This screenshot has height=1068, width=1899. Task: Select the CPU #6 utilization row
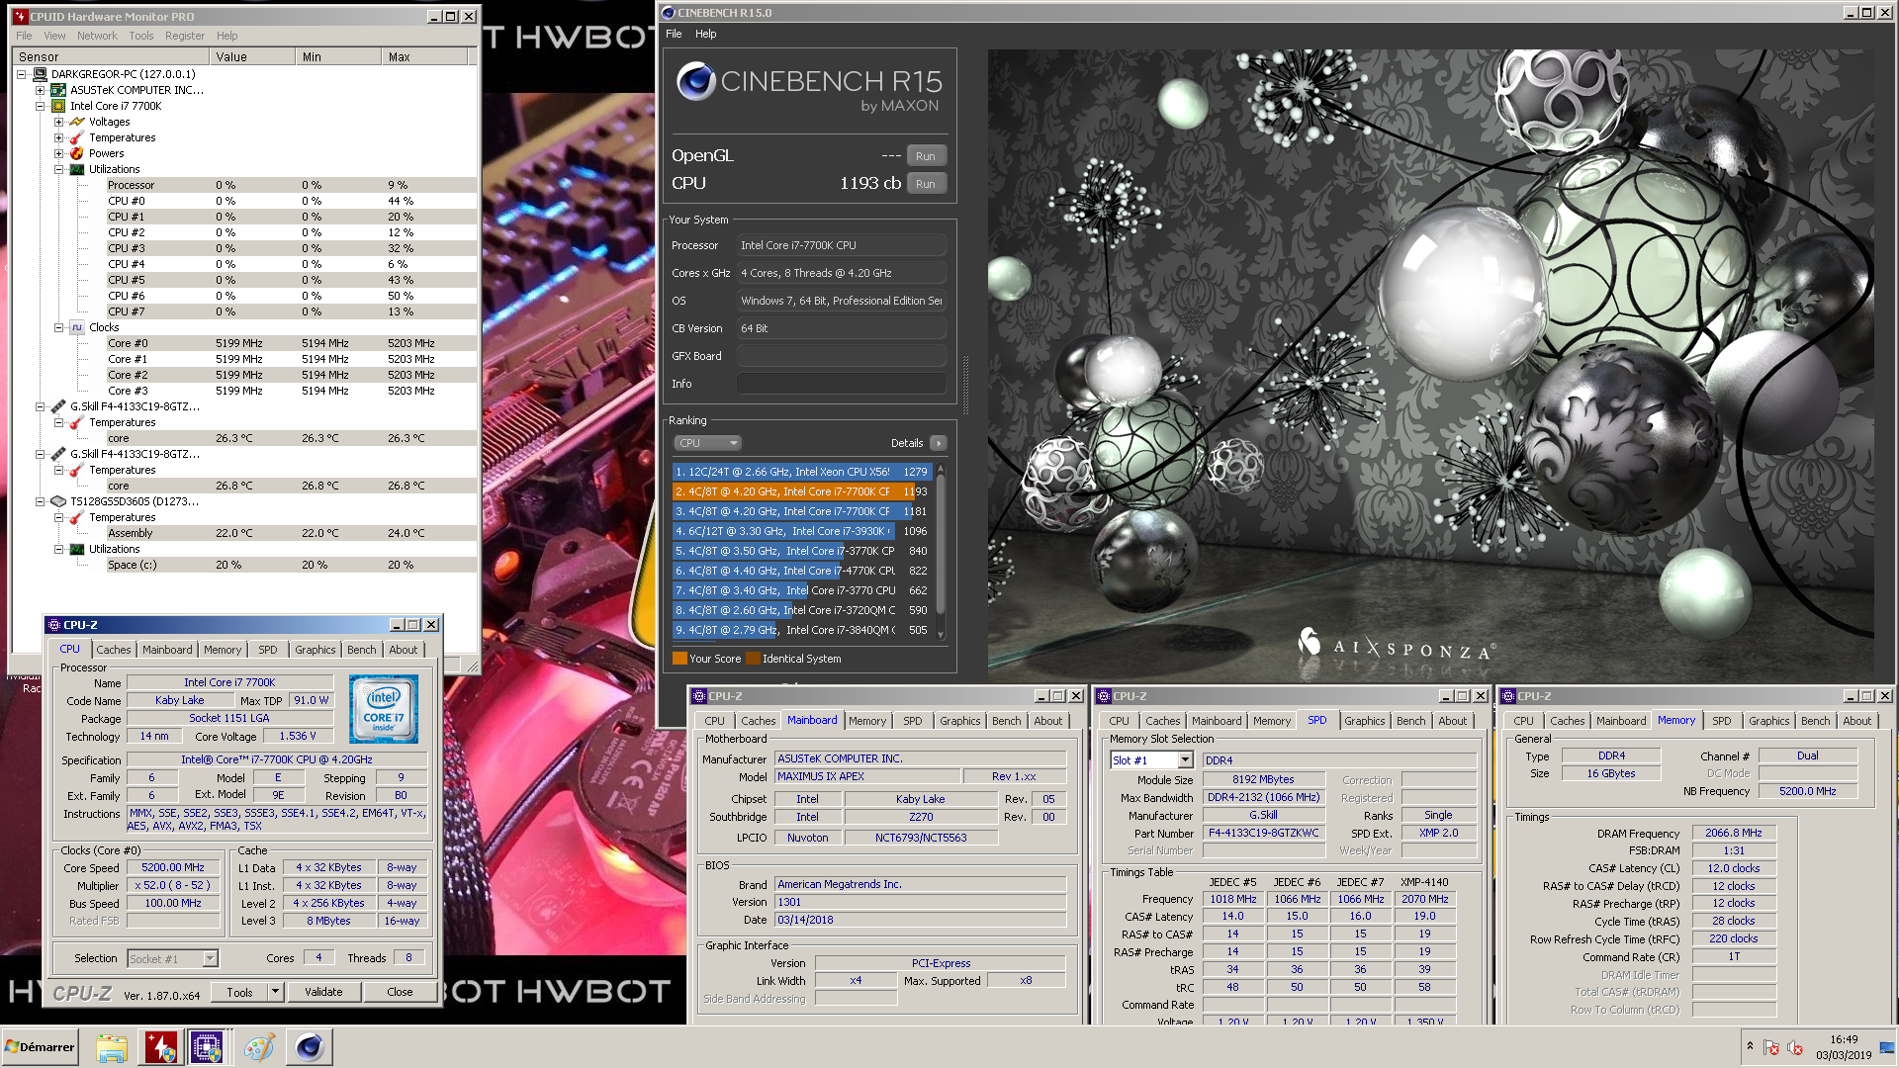click(292, 296)
